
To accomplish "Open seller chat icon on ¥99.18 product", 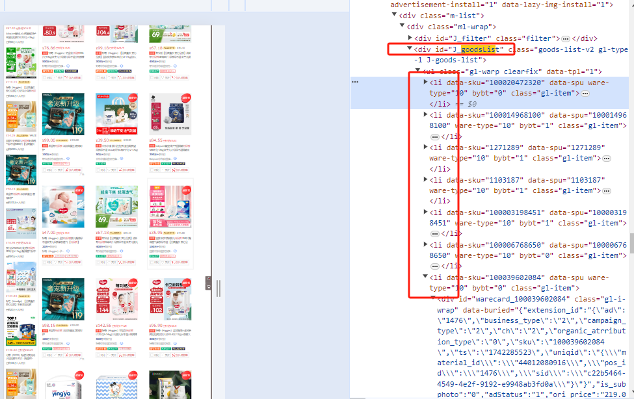I will [122, 66].
